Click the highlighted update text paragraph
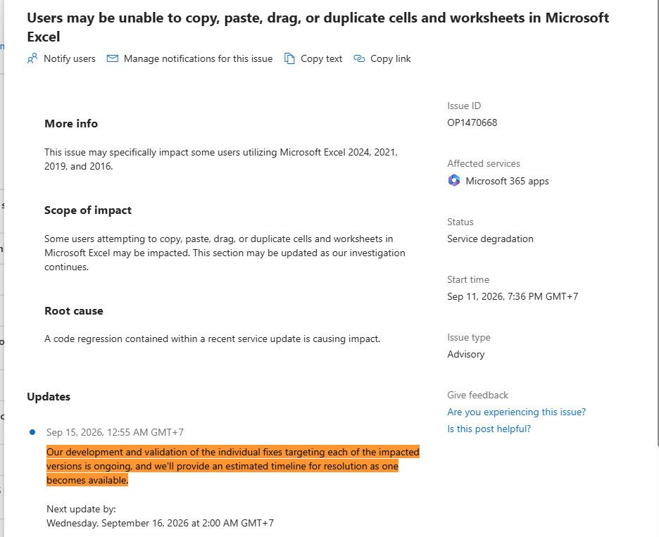This screenshot has width=659, height=537. 233,466
